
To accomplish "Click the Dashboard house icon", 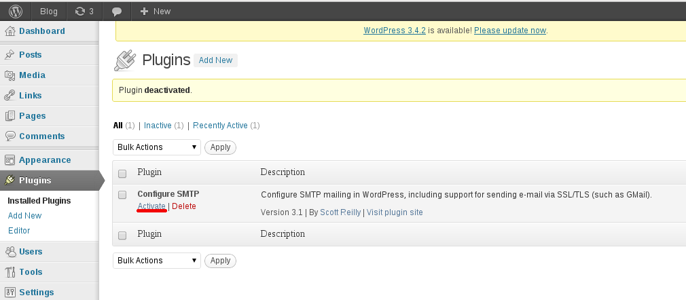I will tap(10, 31).
